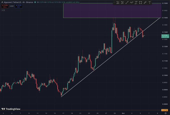Viewport: 170px width, 115px height.
Task: Click the 0.1200 price scale label
Action: point(165,47)
